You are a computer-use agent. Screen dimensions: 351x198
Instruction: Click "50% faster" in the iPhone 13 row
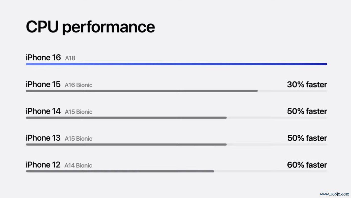(x=307, y=138)
